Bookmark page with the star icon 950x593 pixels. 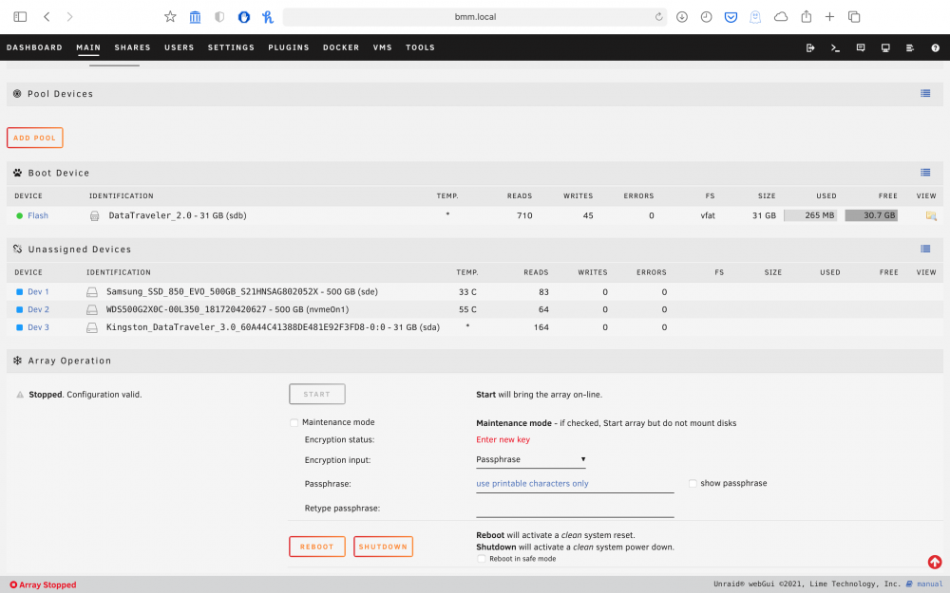(170, 17)
